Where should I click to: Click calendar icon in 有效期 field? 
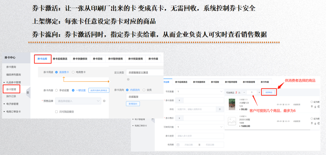click(178, 145)
